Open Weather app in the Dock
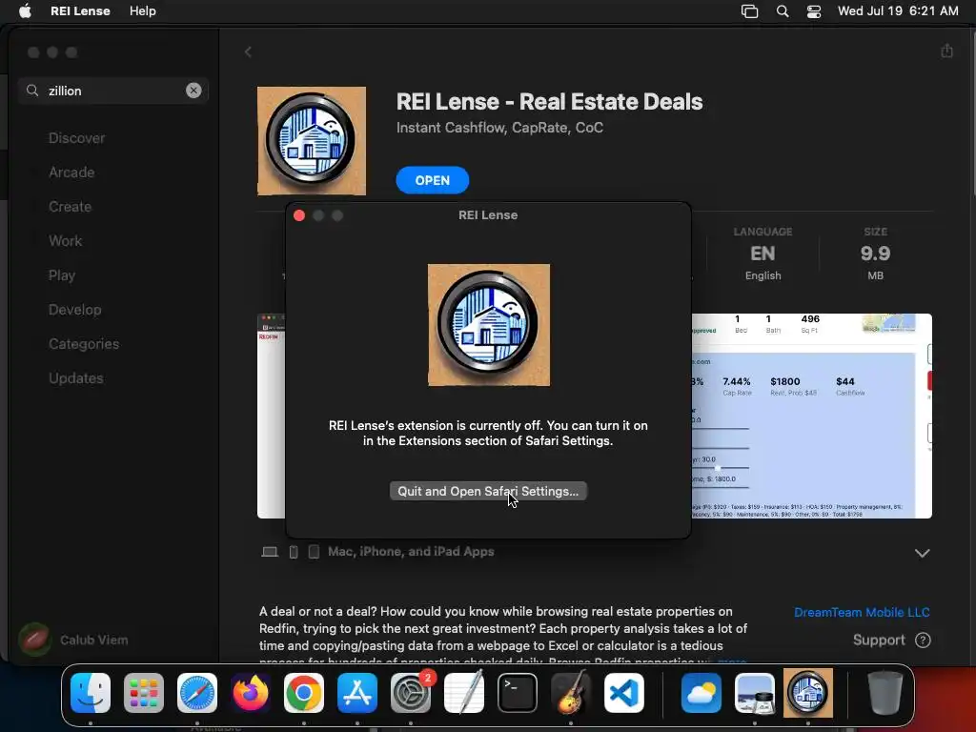Image resolution: width=976 pixels, height=732 pixels. (701, 693)
